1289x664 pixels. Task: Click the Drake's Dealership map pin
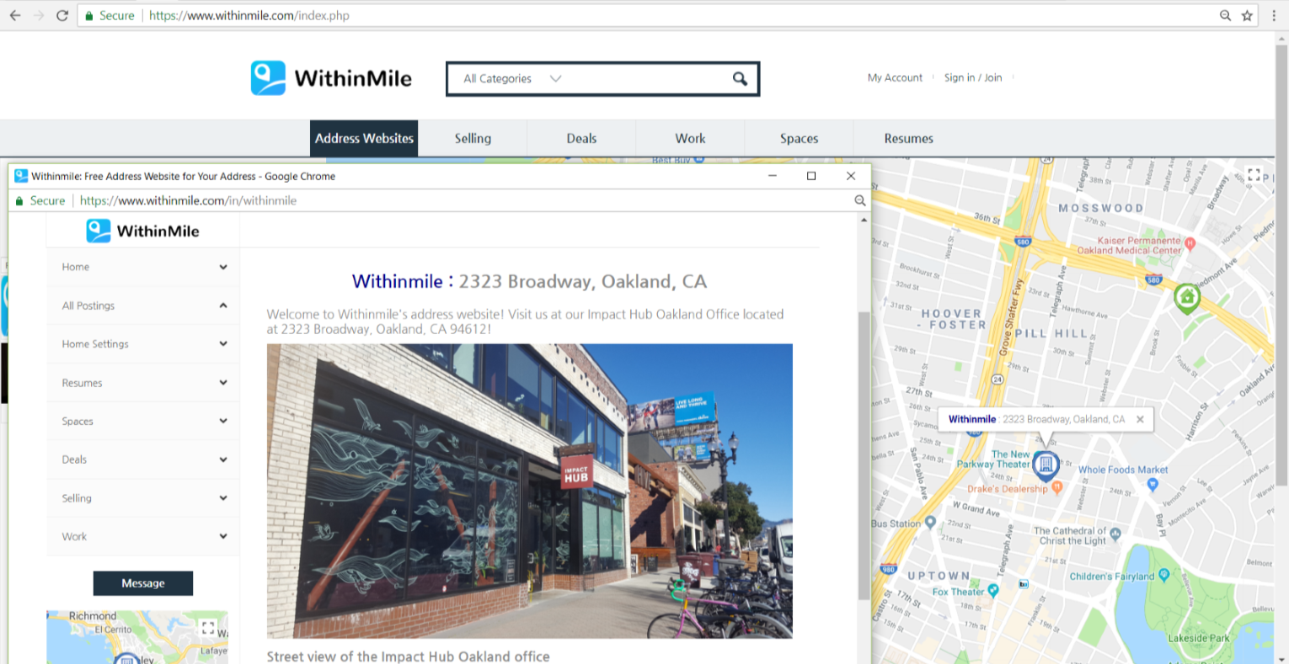click(1057, 488)
